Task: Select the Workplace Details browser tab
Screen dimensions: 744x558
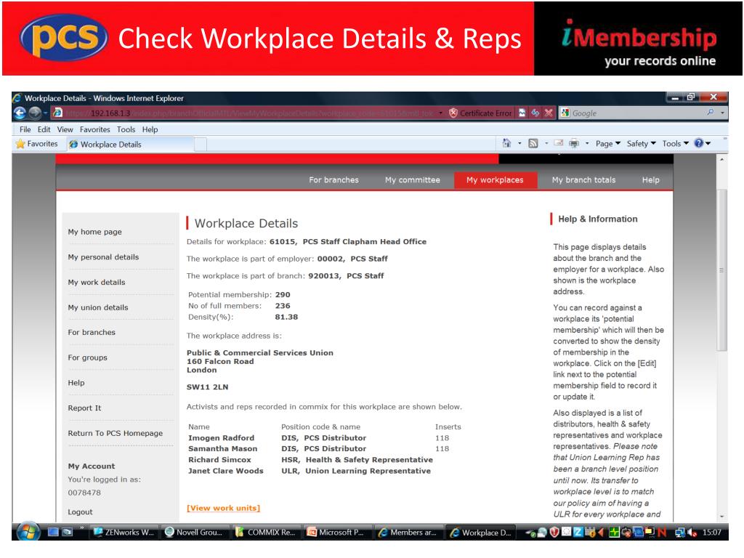Action: coord(130,145)
